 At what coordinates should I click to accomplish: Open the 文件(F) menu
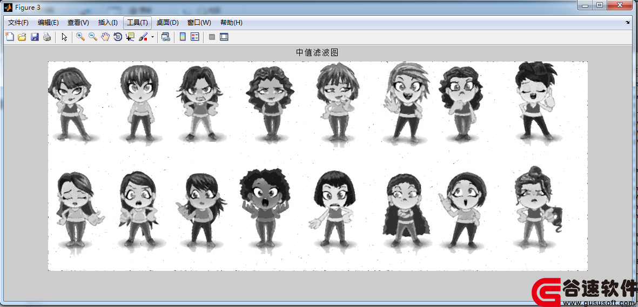(x=18, y=23)
